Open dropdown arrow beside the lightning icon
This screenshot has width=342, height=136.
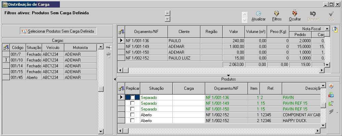[x=338, y=113]
